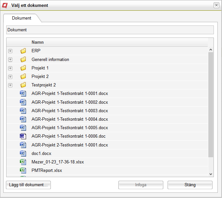222x198 pixels.
Task: Click Word icon of AGR-Projekt 1-Testkontrakt 1-0005.docx
Action: coord(23,128)
